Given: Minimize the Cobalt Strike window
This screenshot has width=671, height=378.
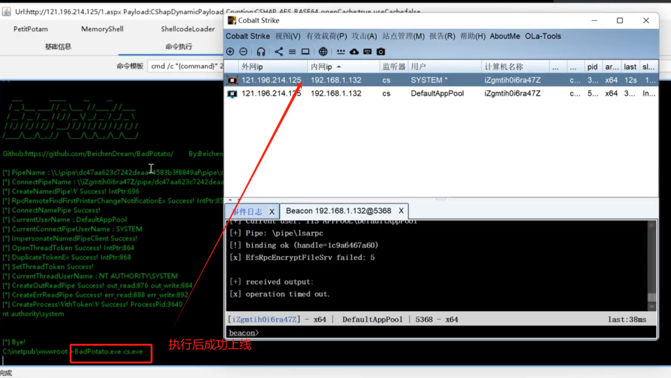Looking at the screenshot, I should (x=594, y=20).
